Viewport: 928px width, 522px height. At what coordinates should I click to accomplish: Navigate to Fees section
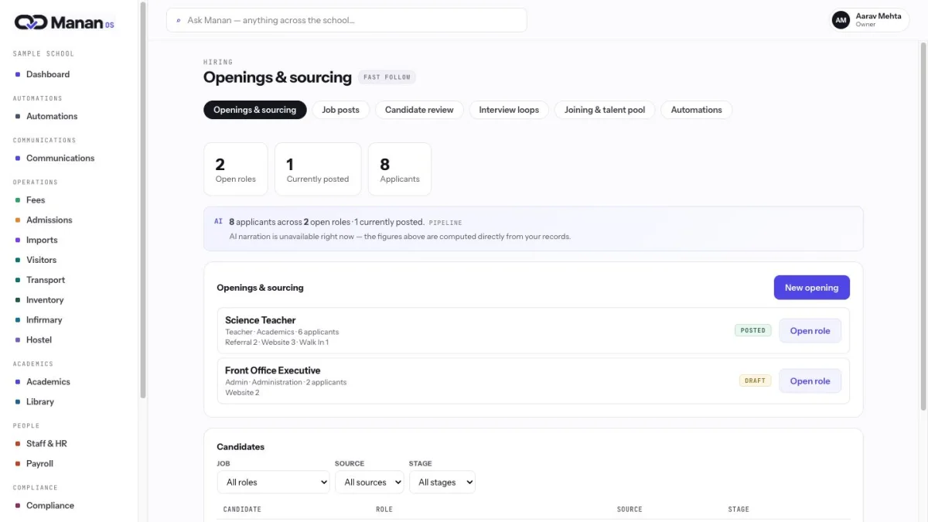point(36,200)
